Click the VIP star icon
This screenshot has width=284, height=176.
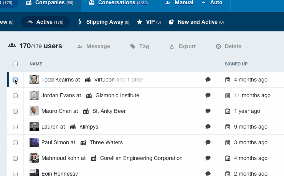click(140, 22)
